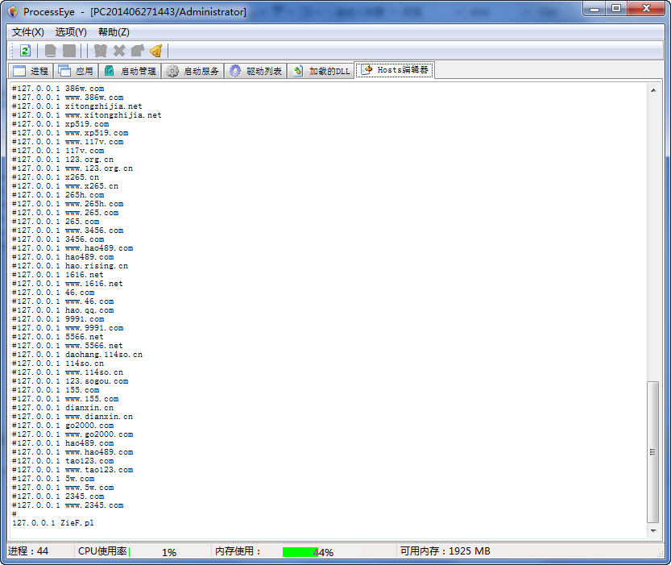Click the line '#127.0.0.1 386w.com'

point(58,89)
